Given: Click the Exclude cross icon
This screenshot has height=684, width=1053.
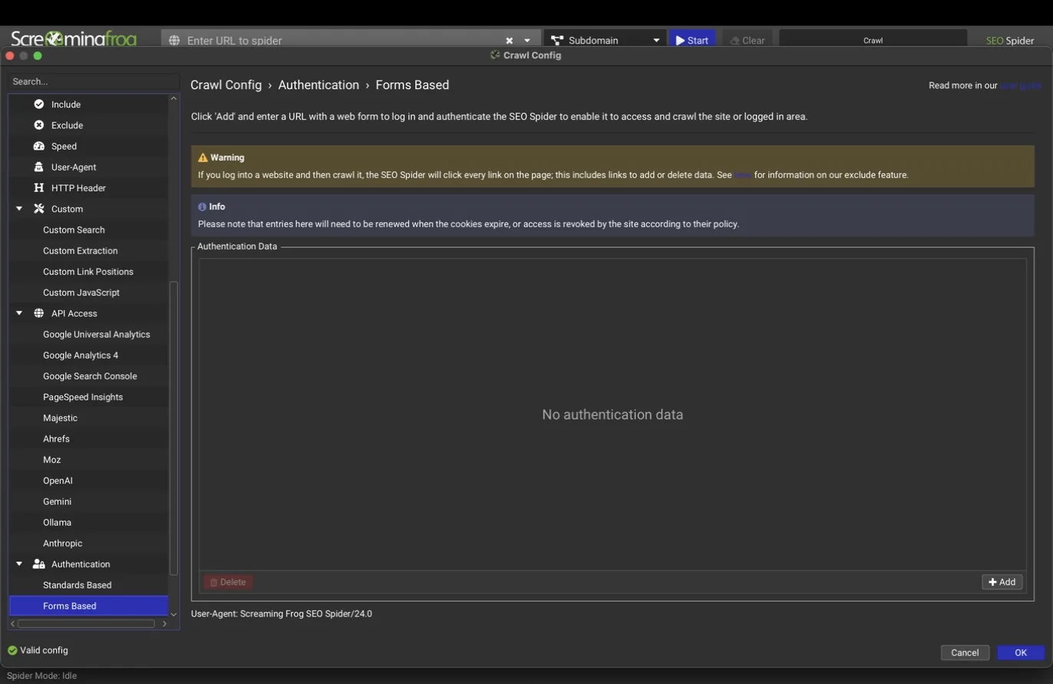Looking at the screenshot, I should (x=39, y=125).
